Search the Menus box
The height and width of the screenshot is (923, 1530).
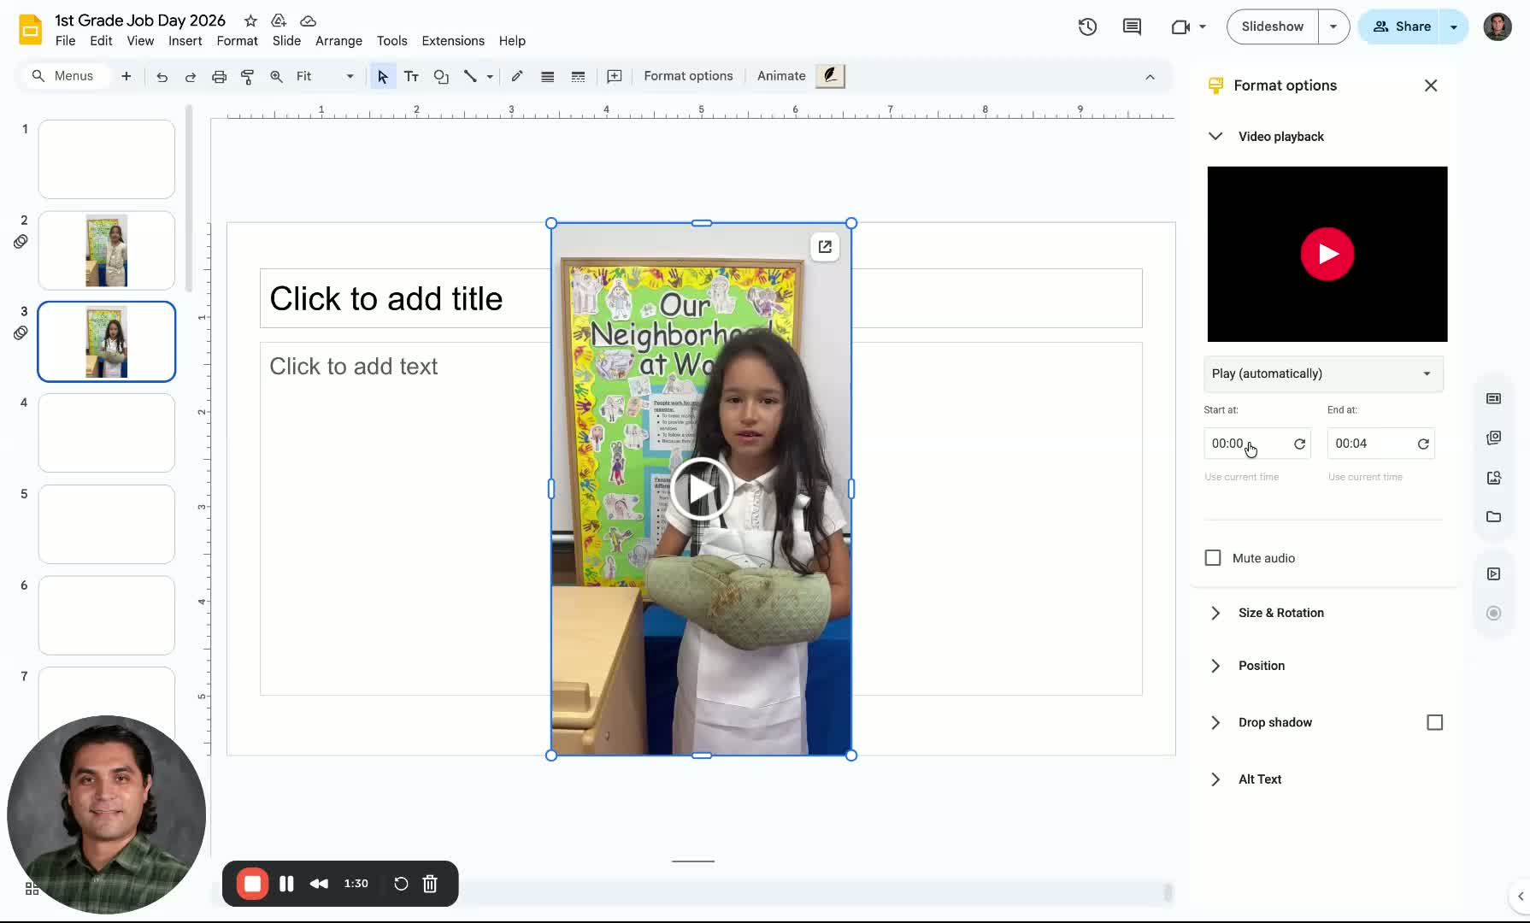point(64,76)
